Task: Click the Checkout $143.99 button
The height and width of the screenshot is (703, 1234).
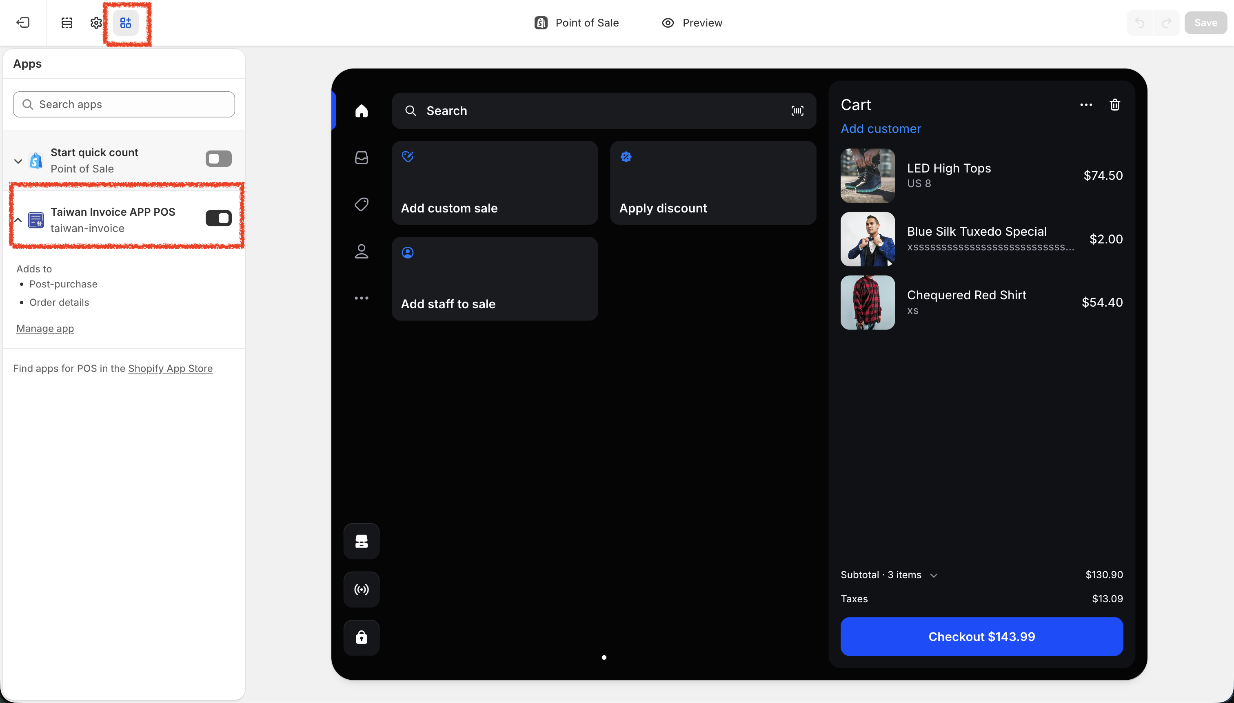Action: (981, 637)
